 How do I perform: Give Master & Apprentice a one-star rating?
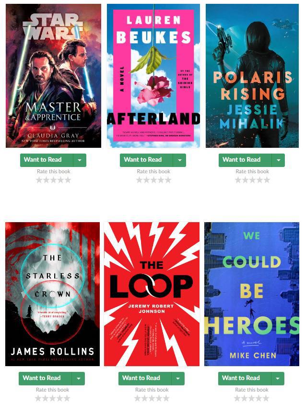tap(39, 180)
